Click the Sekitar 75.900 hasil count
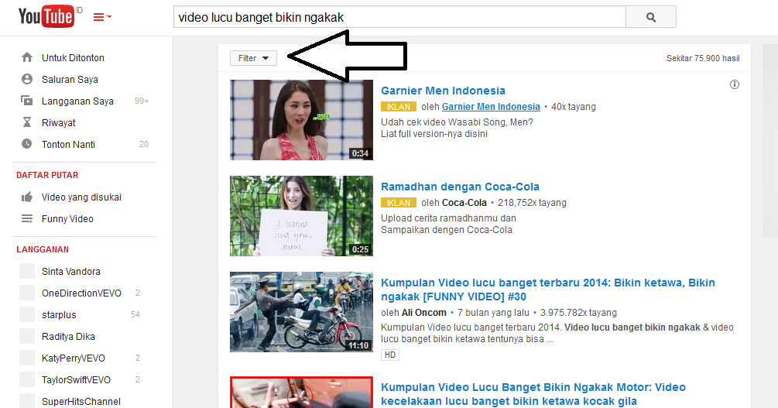Screen dimensions: 778x408 click(x=703, y=58)
